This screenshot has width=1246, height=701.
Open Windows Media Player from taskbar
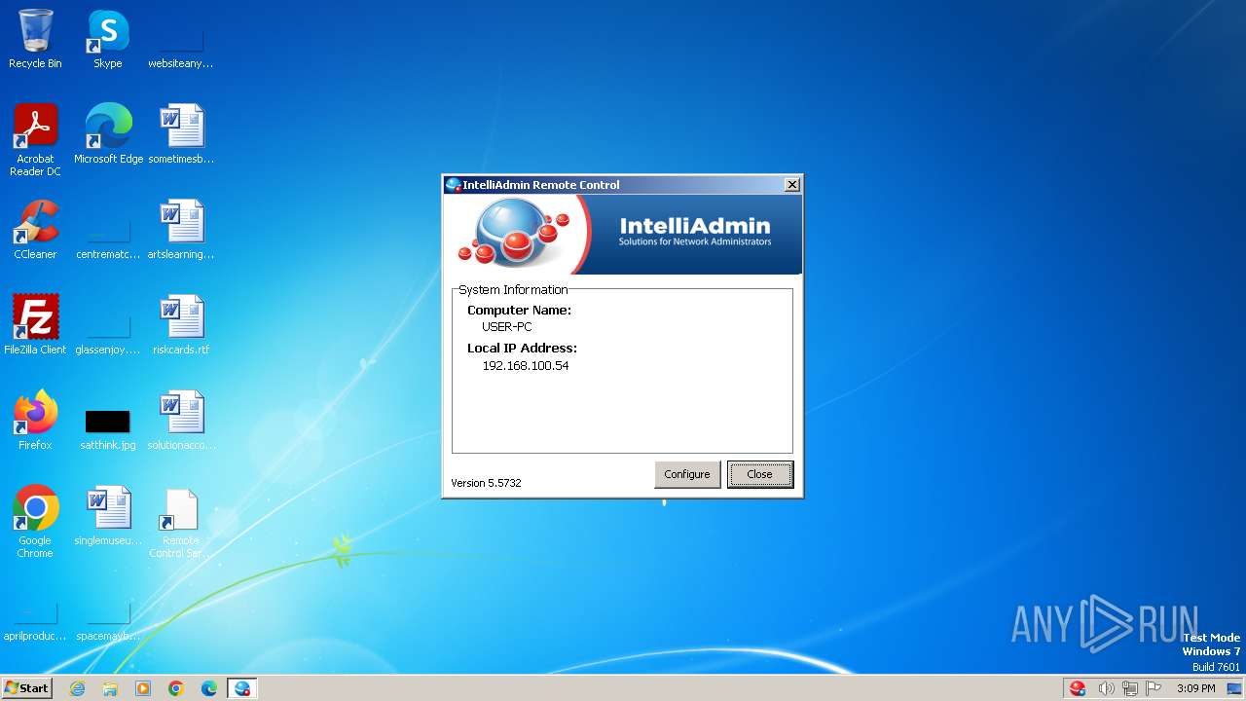(143, 688)
